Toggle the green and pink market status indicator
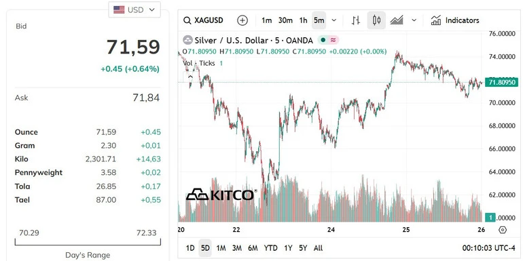 coord(328,40)
